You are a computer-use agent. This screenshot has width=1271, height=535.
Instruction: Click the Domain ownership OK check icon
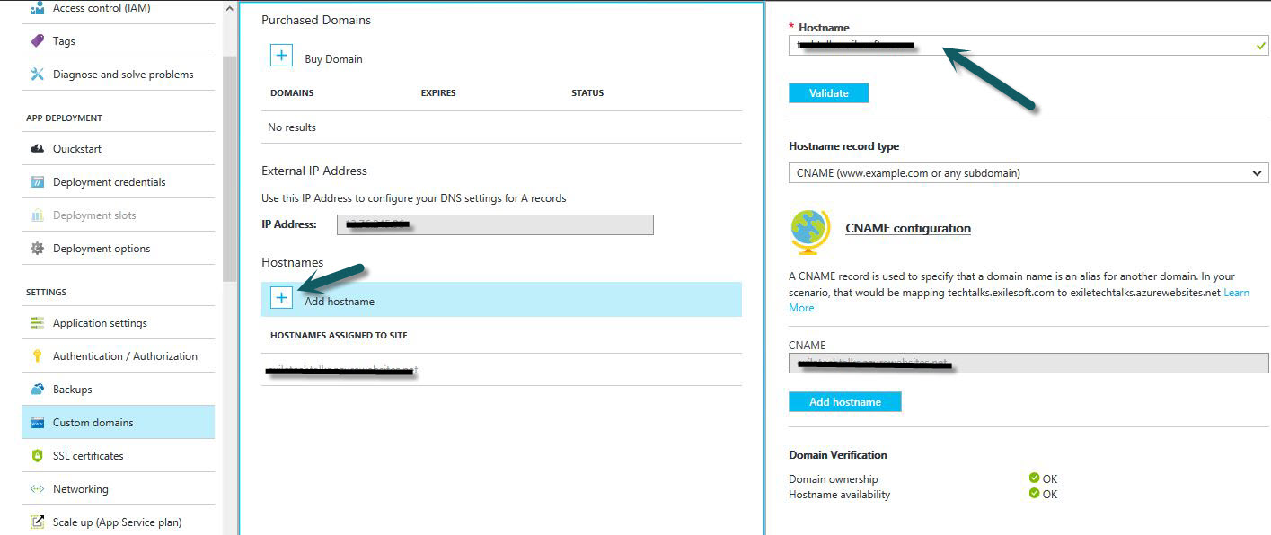1035,478
